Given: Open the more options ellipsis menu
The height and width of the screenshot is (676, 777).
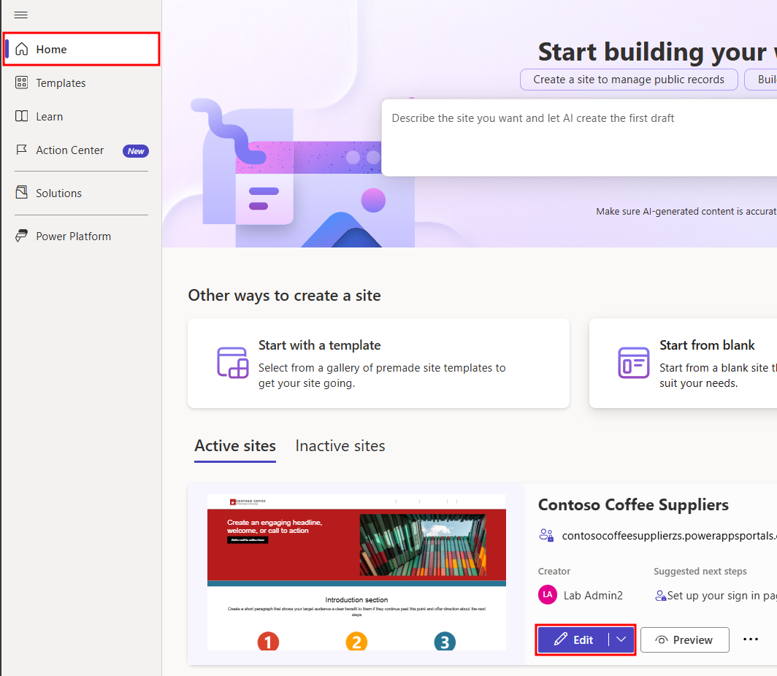Looking at the screenshot, I should pyautogui.click(x=751, y=639).
